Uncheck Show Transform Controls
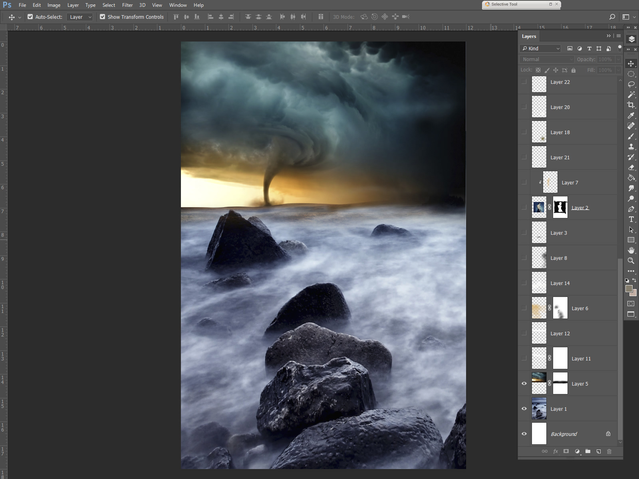Image resolution: width=639 pixels, height=479 pixels. (103, 17)
